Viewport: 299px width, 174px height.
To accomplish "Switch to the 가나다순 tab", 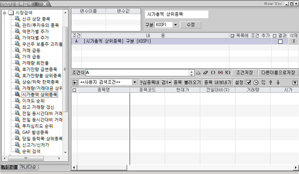I will tap(28, 167).
